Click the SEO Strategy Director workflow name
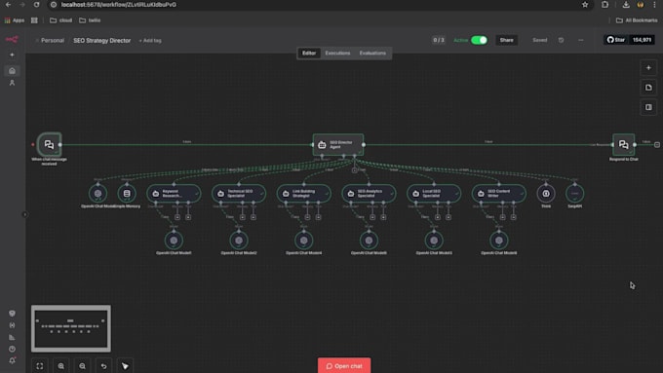 point(102,41)
